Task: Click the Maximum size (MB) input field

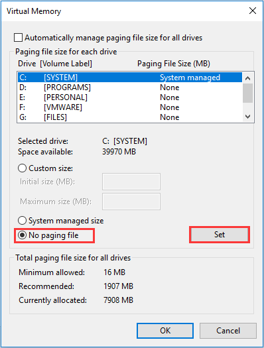Action: [x=131, y=202]
